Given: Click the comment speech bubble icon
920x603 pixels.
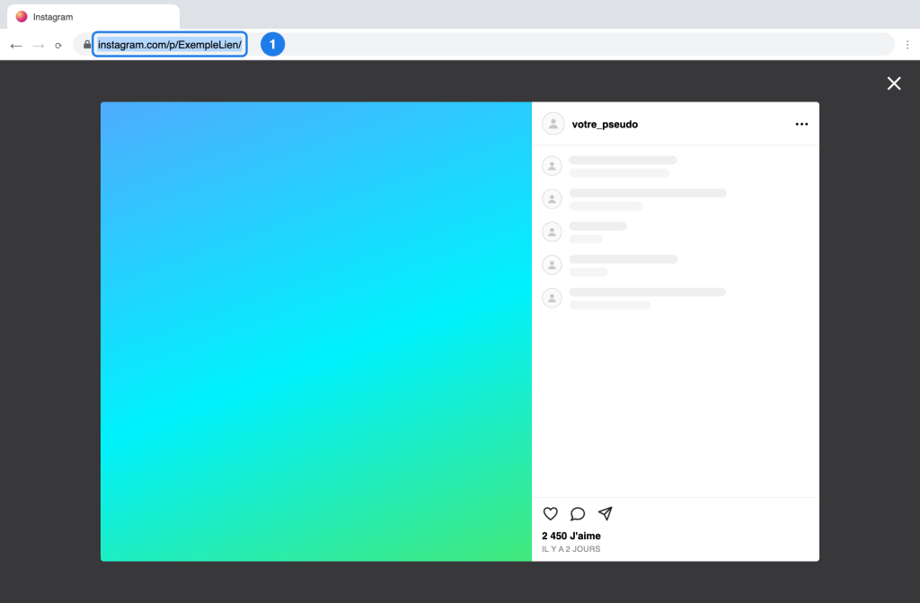Looking at the screenshot, I should pyautogui.click(x=578, y=514).
